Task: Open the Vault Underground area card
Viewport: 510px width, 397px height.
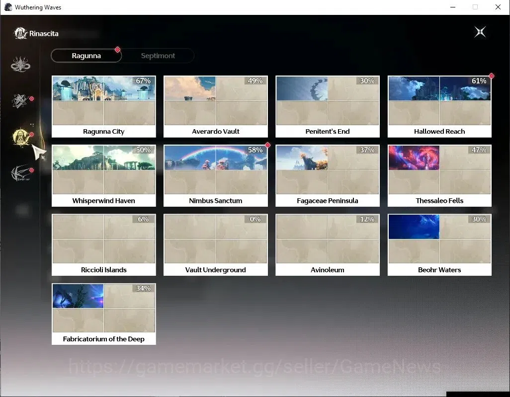Action: 216,245
